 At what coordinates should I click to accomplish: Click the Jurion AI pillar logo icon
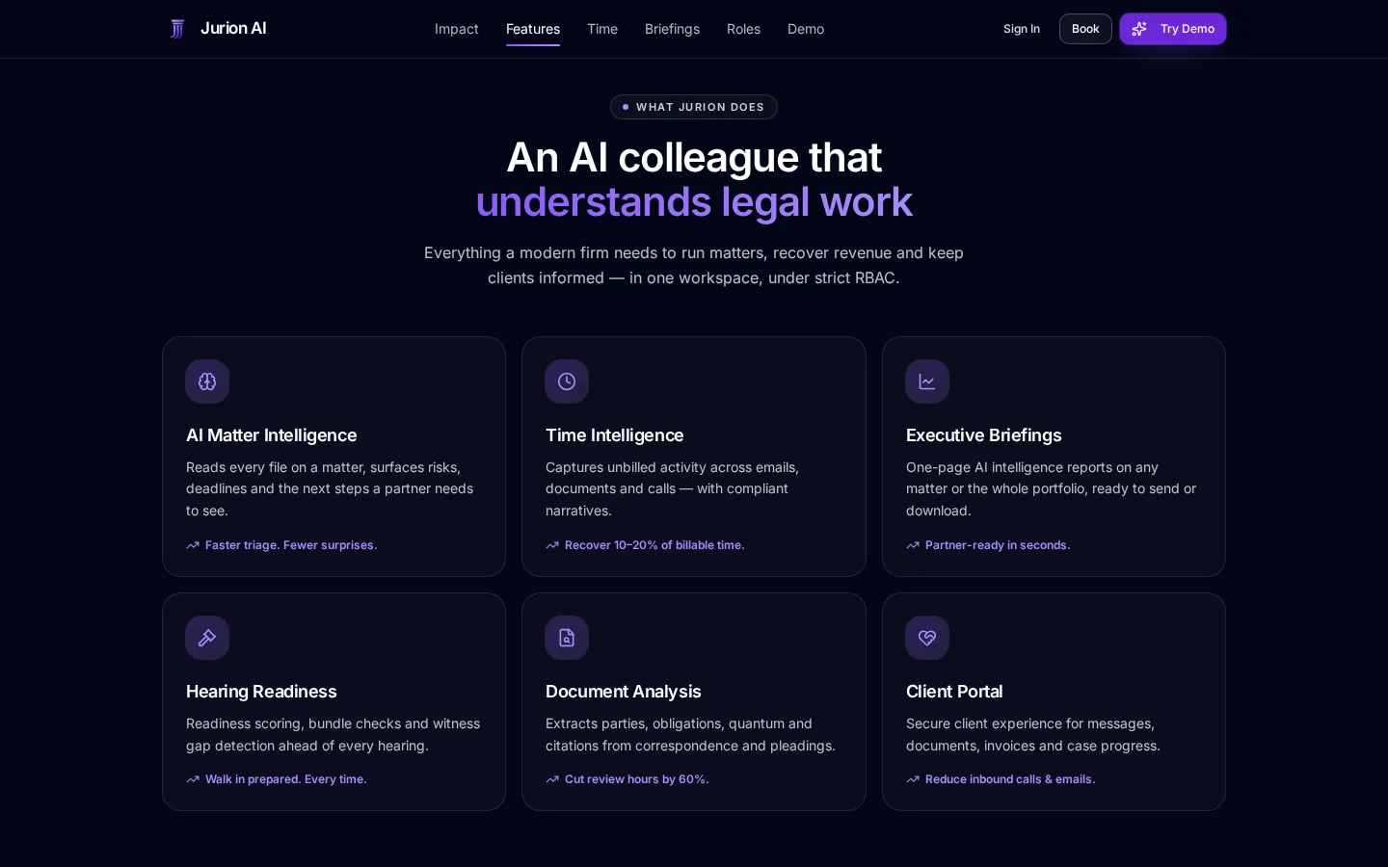[x=177, y=29]
